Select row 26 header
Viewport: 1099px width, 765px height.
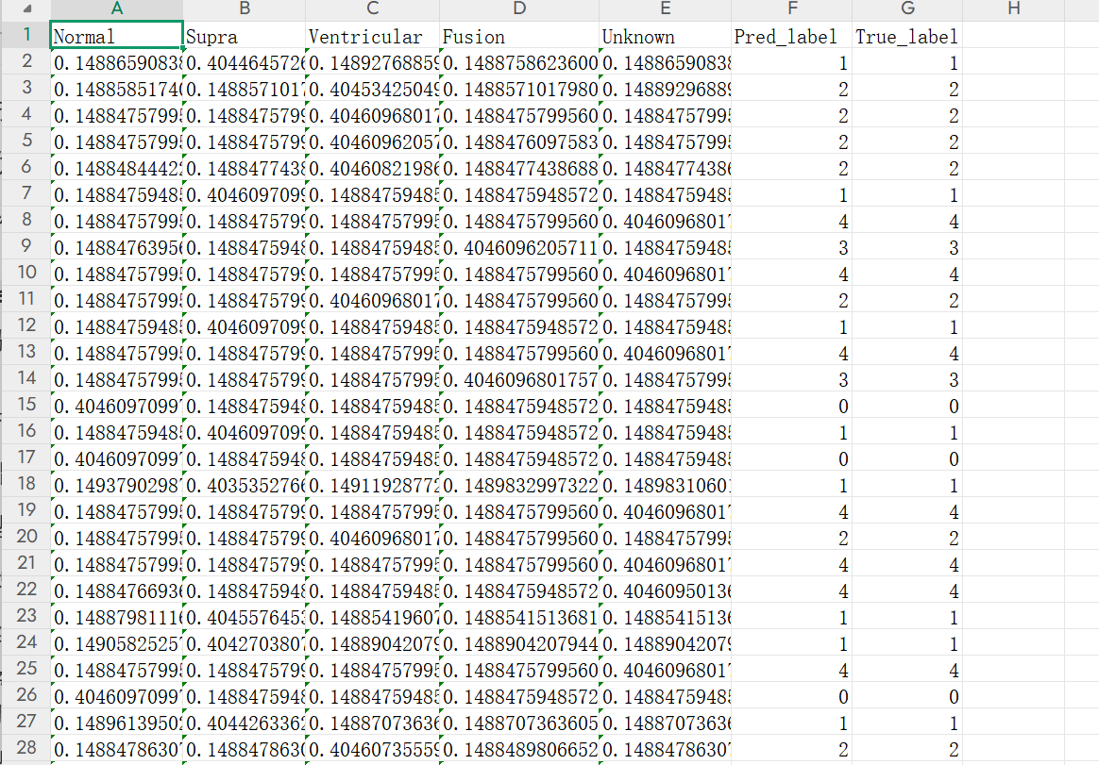click(26, 695)
